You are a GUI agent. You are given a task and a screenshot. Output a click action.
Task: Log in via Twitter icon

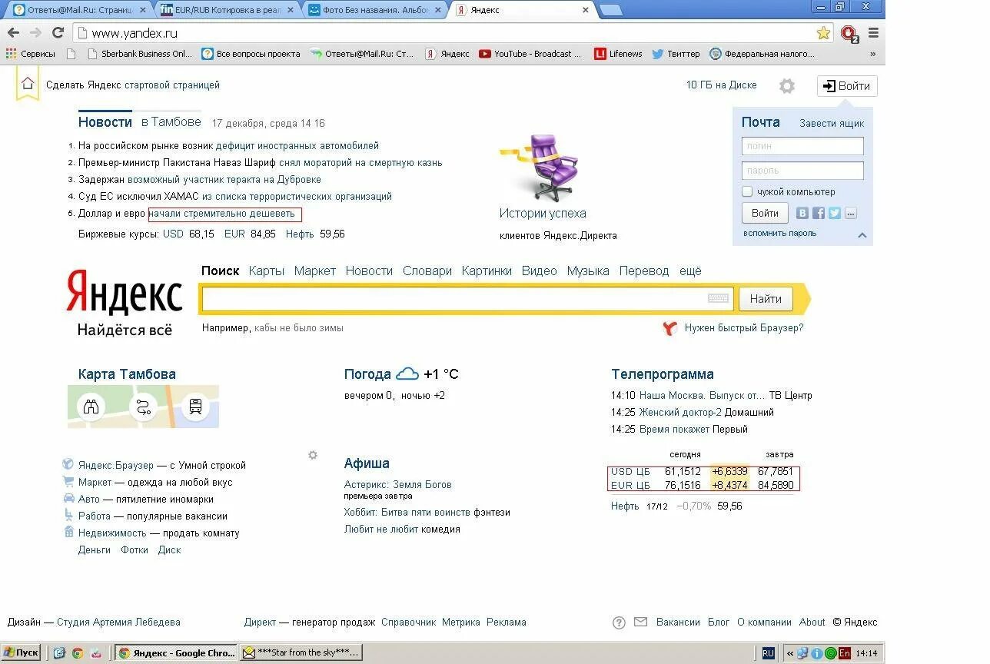pyautogui.click(x=835, y=214)
